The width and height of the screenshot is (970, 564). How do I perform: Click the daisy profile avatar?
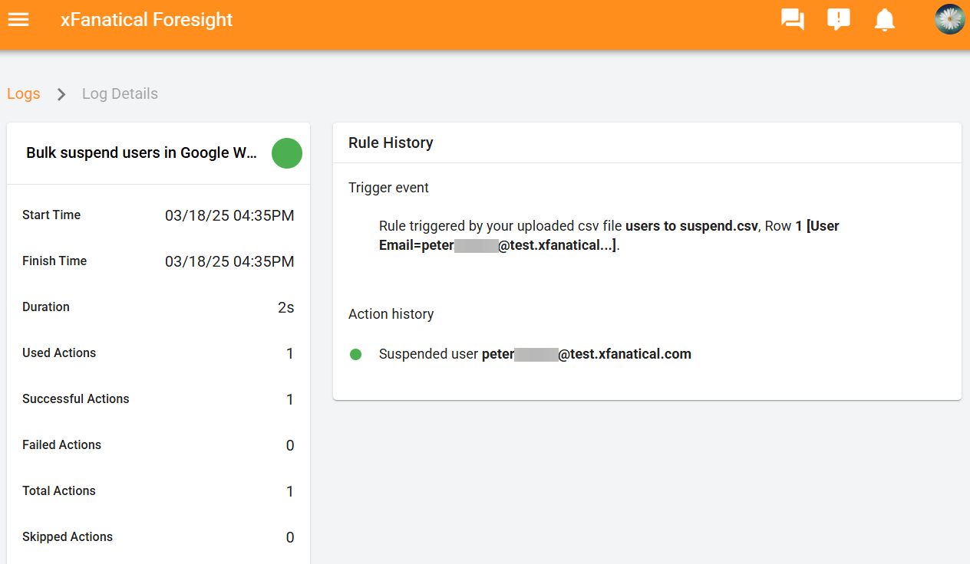pos(949,19)
